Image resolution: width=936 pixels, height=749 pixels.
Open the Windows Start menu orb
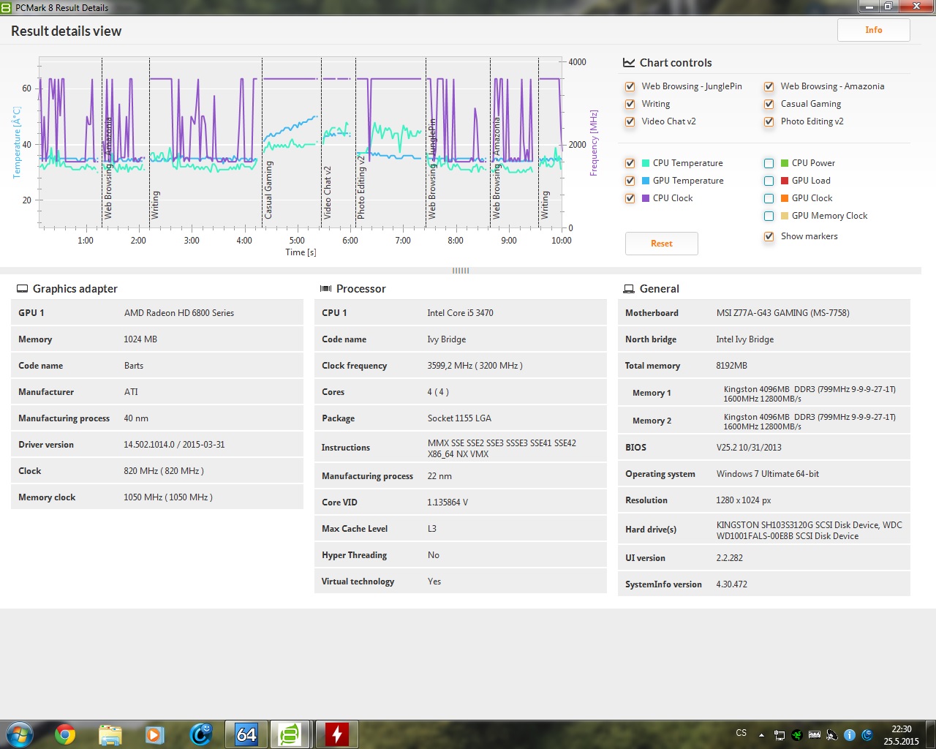[x=19, y=734]
